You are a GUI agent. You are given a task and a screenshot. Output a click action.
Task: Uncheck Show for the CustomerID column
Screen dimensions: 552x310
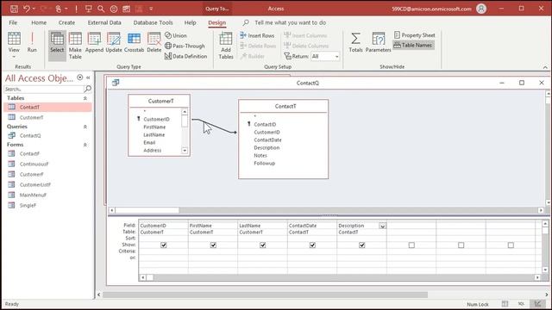(x=163, y=245)
